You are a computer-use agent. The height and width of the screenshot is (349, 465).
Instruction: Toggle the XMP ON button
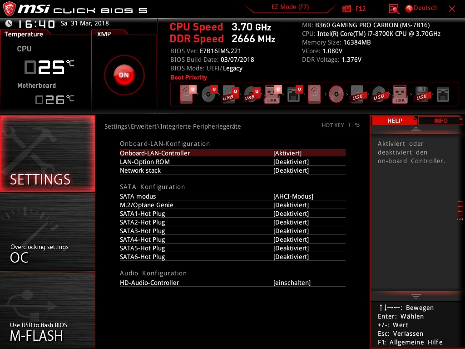pyautogui.click(x=124, y=75)
